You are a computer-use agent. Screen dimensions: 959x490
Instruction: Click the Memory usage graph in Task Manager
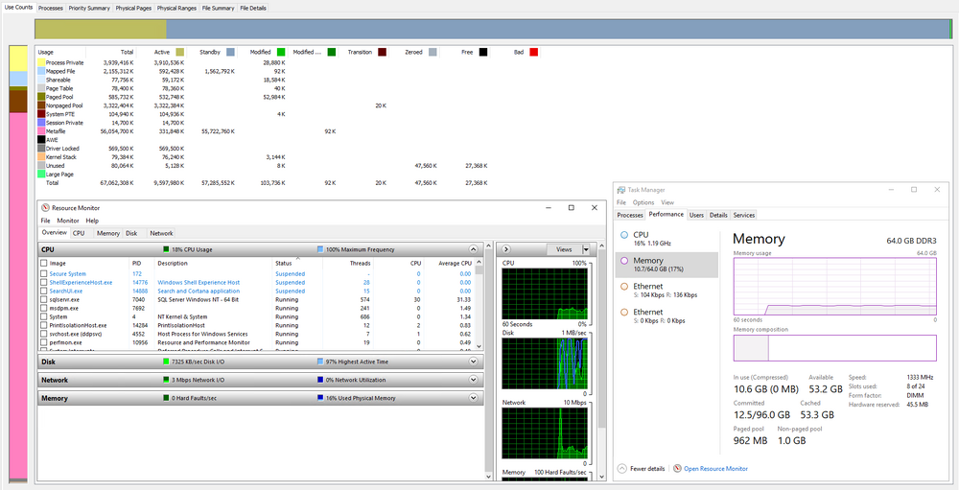[x=835, y=287]
